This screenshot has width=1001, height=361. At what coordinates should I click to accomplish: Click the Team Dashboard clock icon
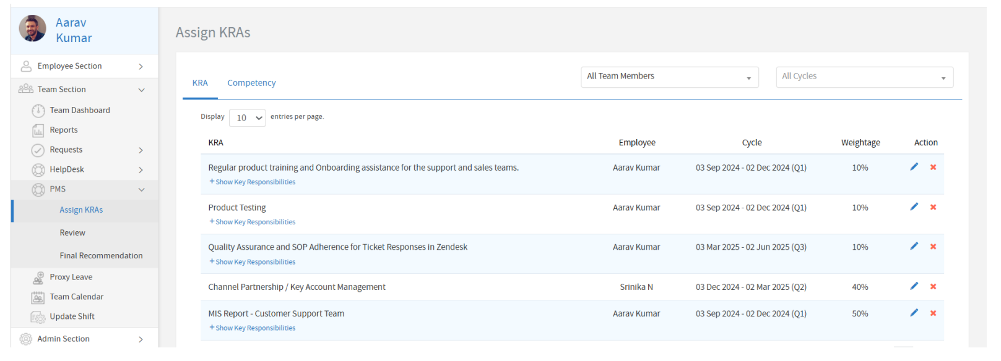[38, 111]
